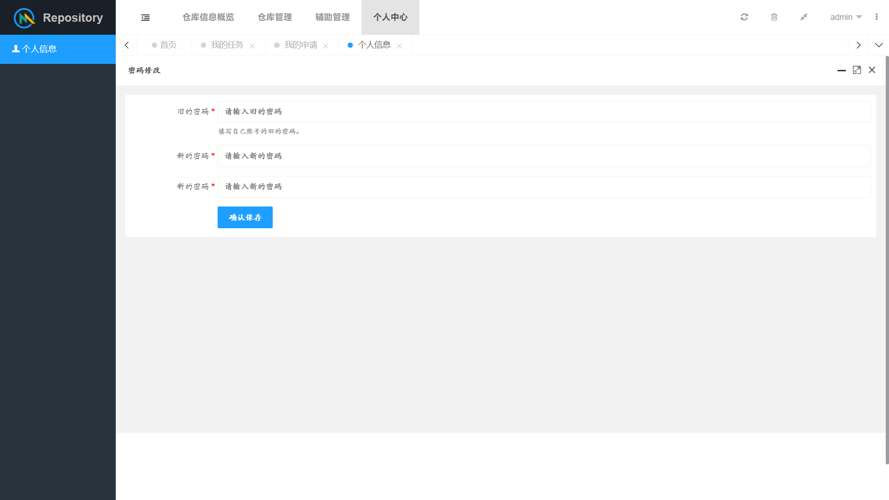Focus the 旧的密码 input field

point(544,112)
